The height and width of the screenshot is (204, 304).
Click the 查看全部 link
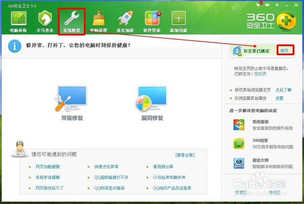click(185, 155)
